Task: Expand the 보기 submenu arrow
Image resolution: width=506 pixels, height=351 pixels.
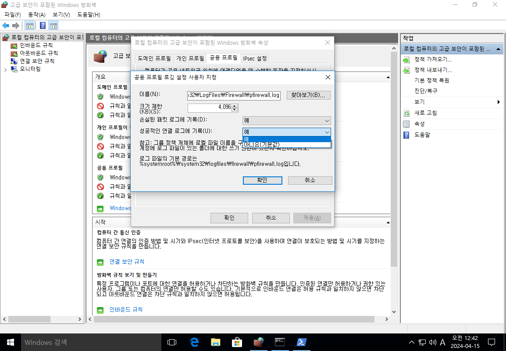Action: coord(499,102)
